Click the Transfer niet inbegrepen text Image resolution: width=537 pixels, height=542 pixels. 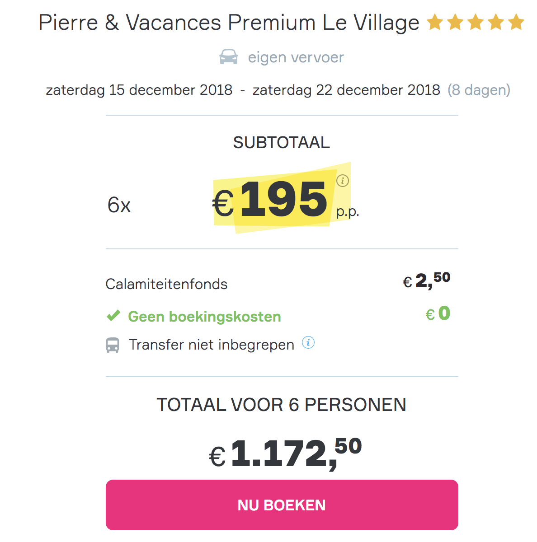coord(212,345)
